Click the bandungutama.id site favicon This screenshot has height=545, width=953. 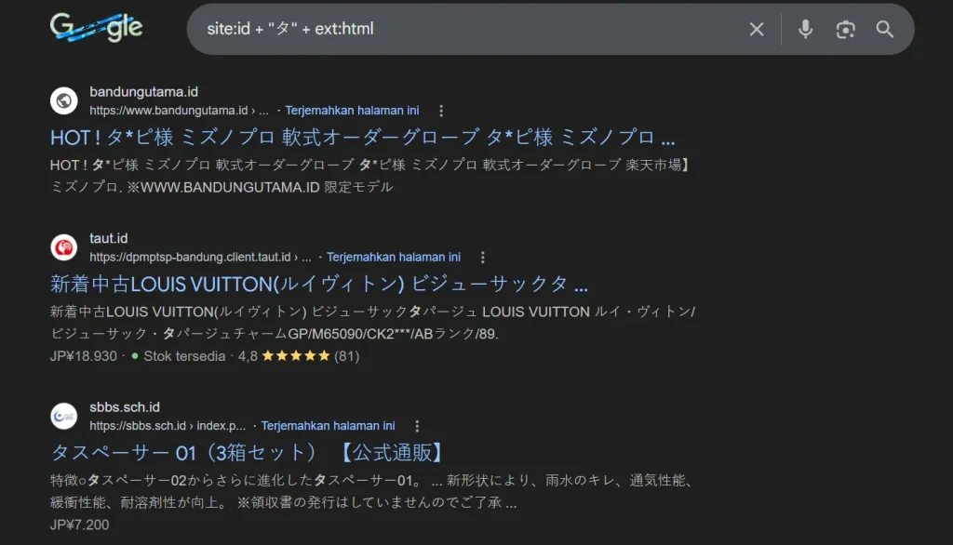[63, 100]
